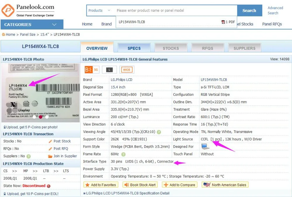Click the BOE SG badge icon
The height and width of the screenshot is (197, 292).
[x=92, y=70]
